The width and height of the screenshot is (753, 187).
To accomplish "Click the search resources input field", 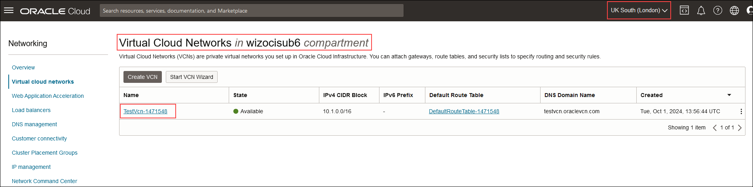I will click(252, 11).
